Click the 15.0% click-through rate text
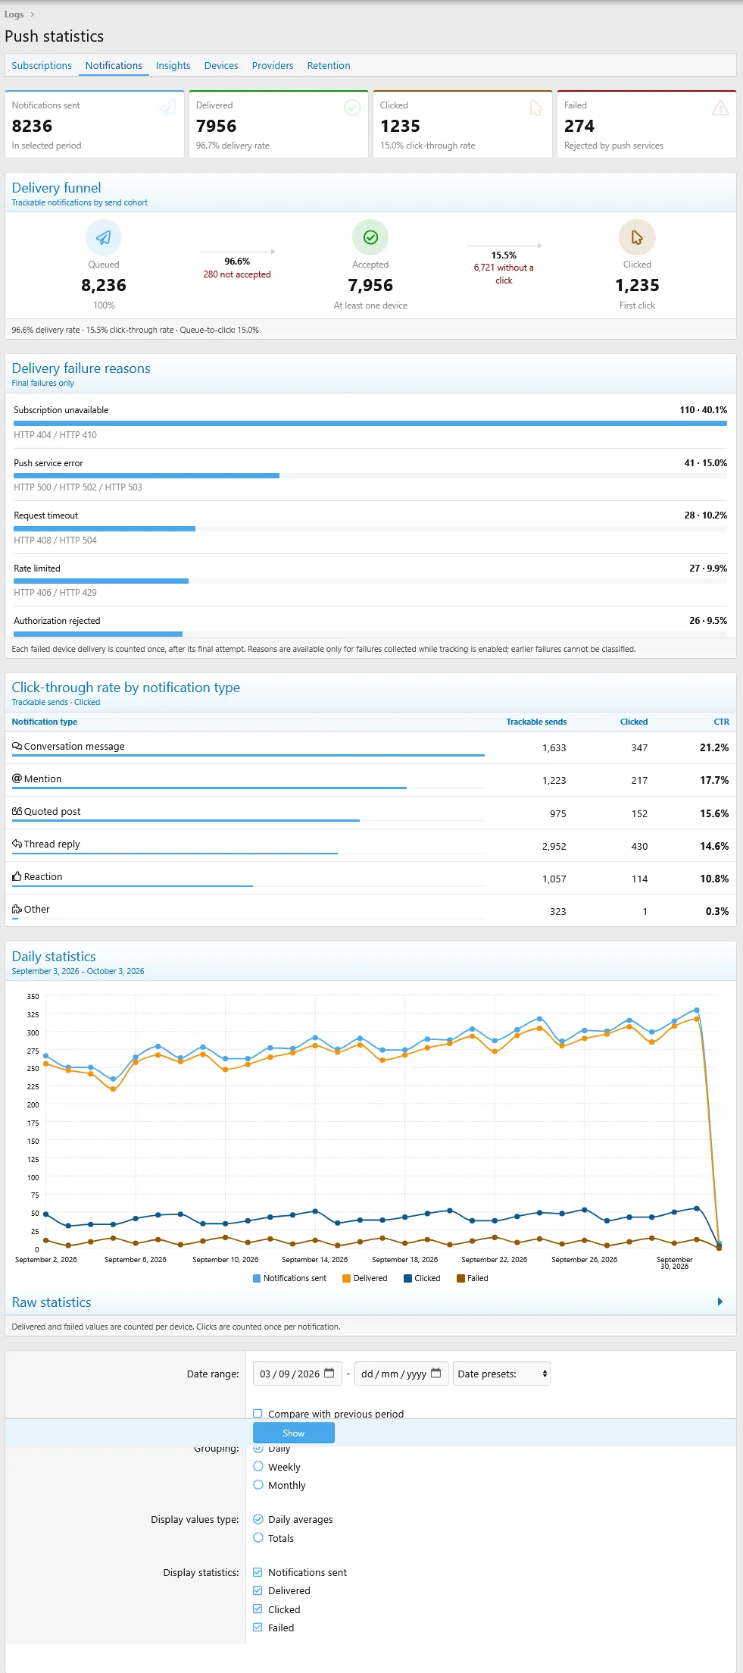Viewport: 743px width, 1673px height. [428, 146]
